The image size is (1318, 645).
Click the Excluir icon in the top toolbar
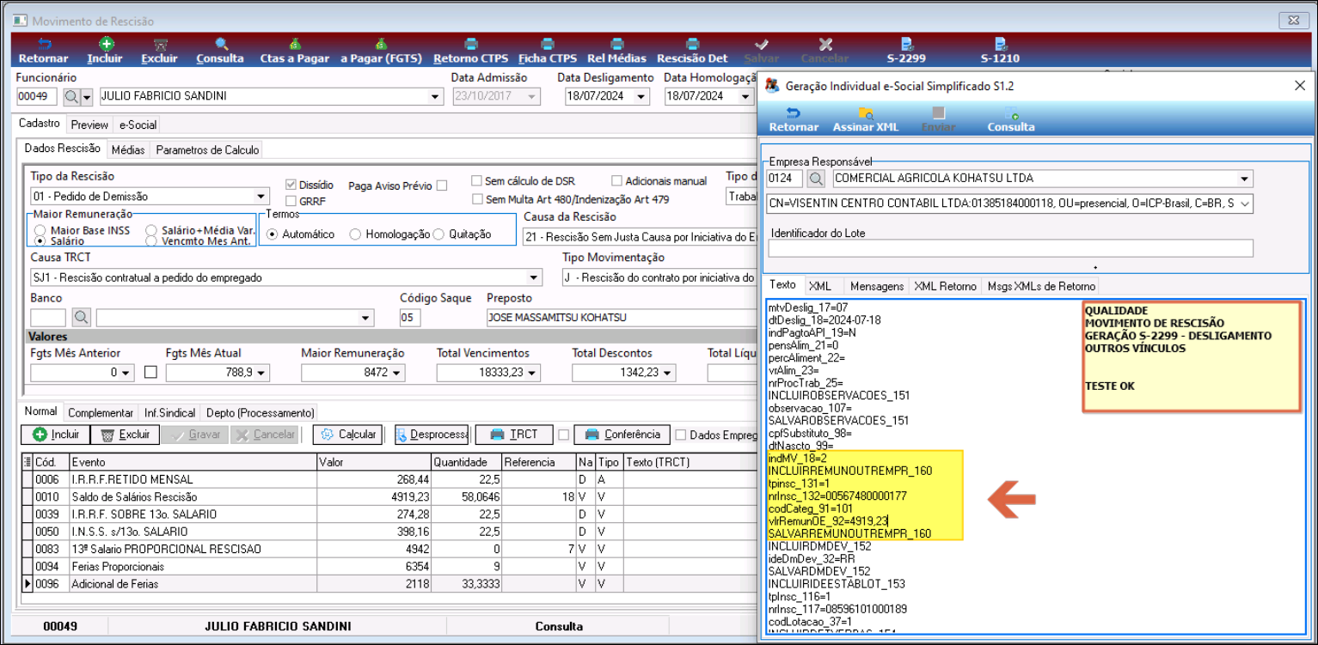coord(159,51)
